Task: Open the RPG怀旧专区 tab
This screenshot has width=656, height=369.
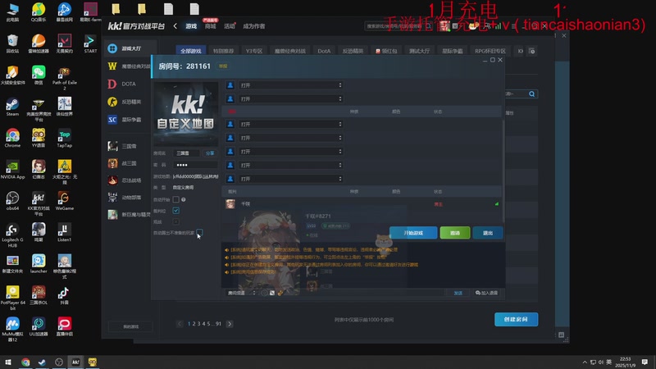Action: [x=490, y=51]
